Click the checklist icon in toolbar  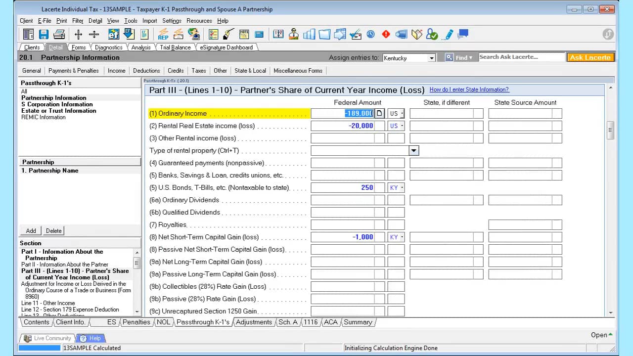click(x=214, y=34)
